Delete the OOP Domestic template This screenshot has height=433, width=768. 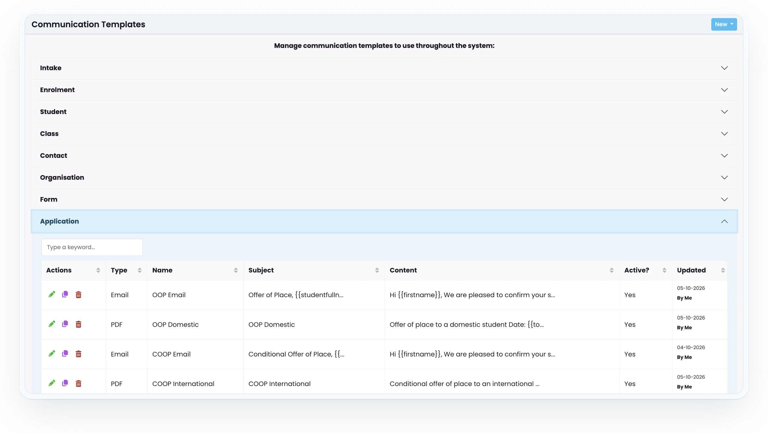78,324
